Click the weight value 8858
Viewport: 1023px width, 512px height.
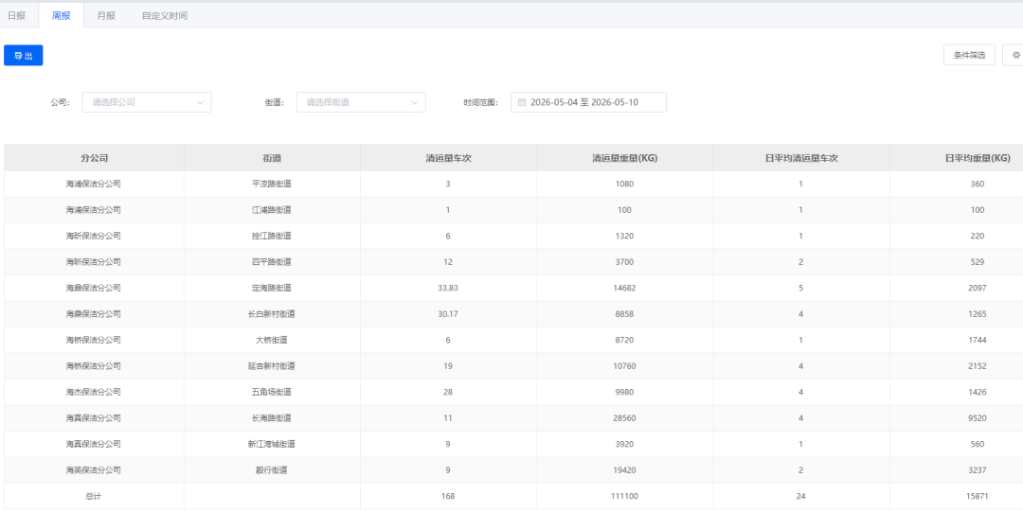(x=625, y=313)
